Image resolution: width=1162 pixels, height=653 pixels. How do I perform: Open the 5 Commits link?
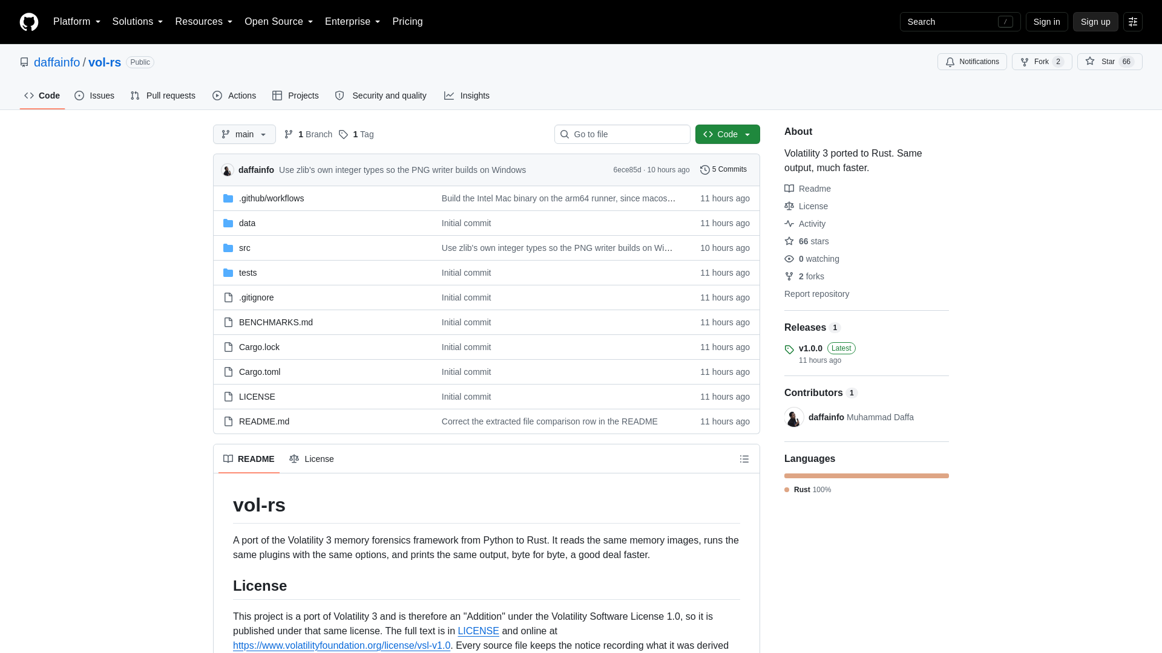723,170
